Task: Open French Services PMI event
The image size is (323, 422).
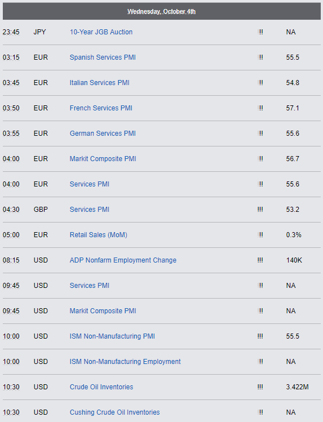Action: pos(101,108)
